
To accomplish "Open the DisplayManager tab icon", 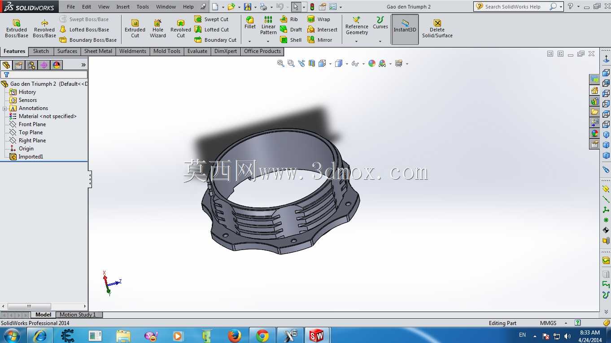I will 57,65.
